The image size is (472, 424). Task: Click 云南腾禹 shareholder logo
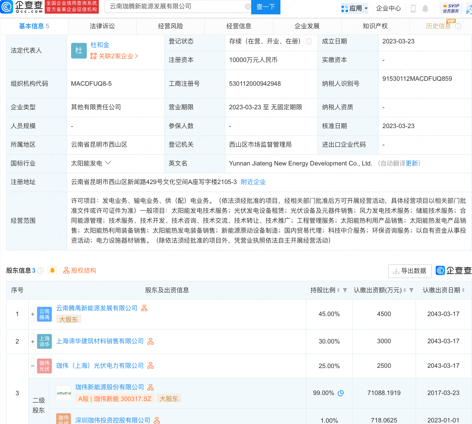(x=44, y=314)
